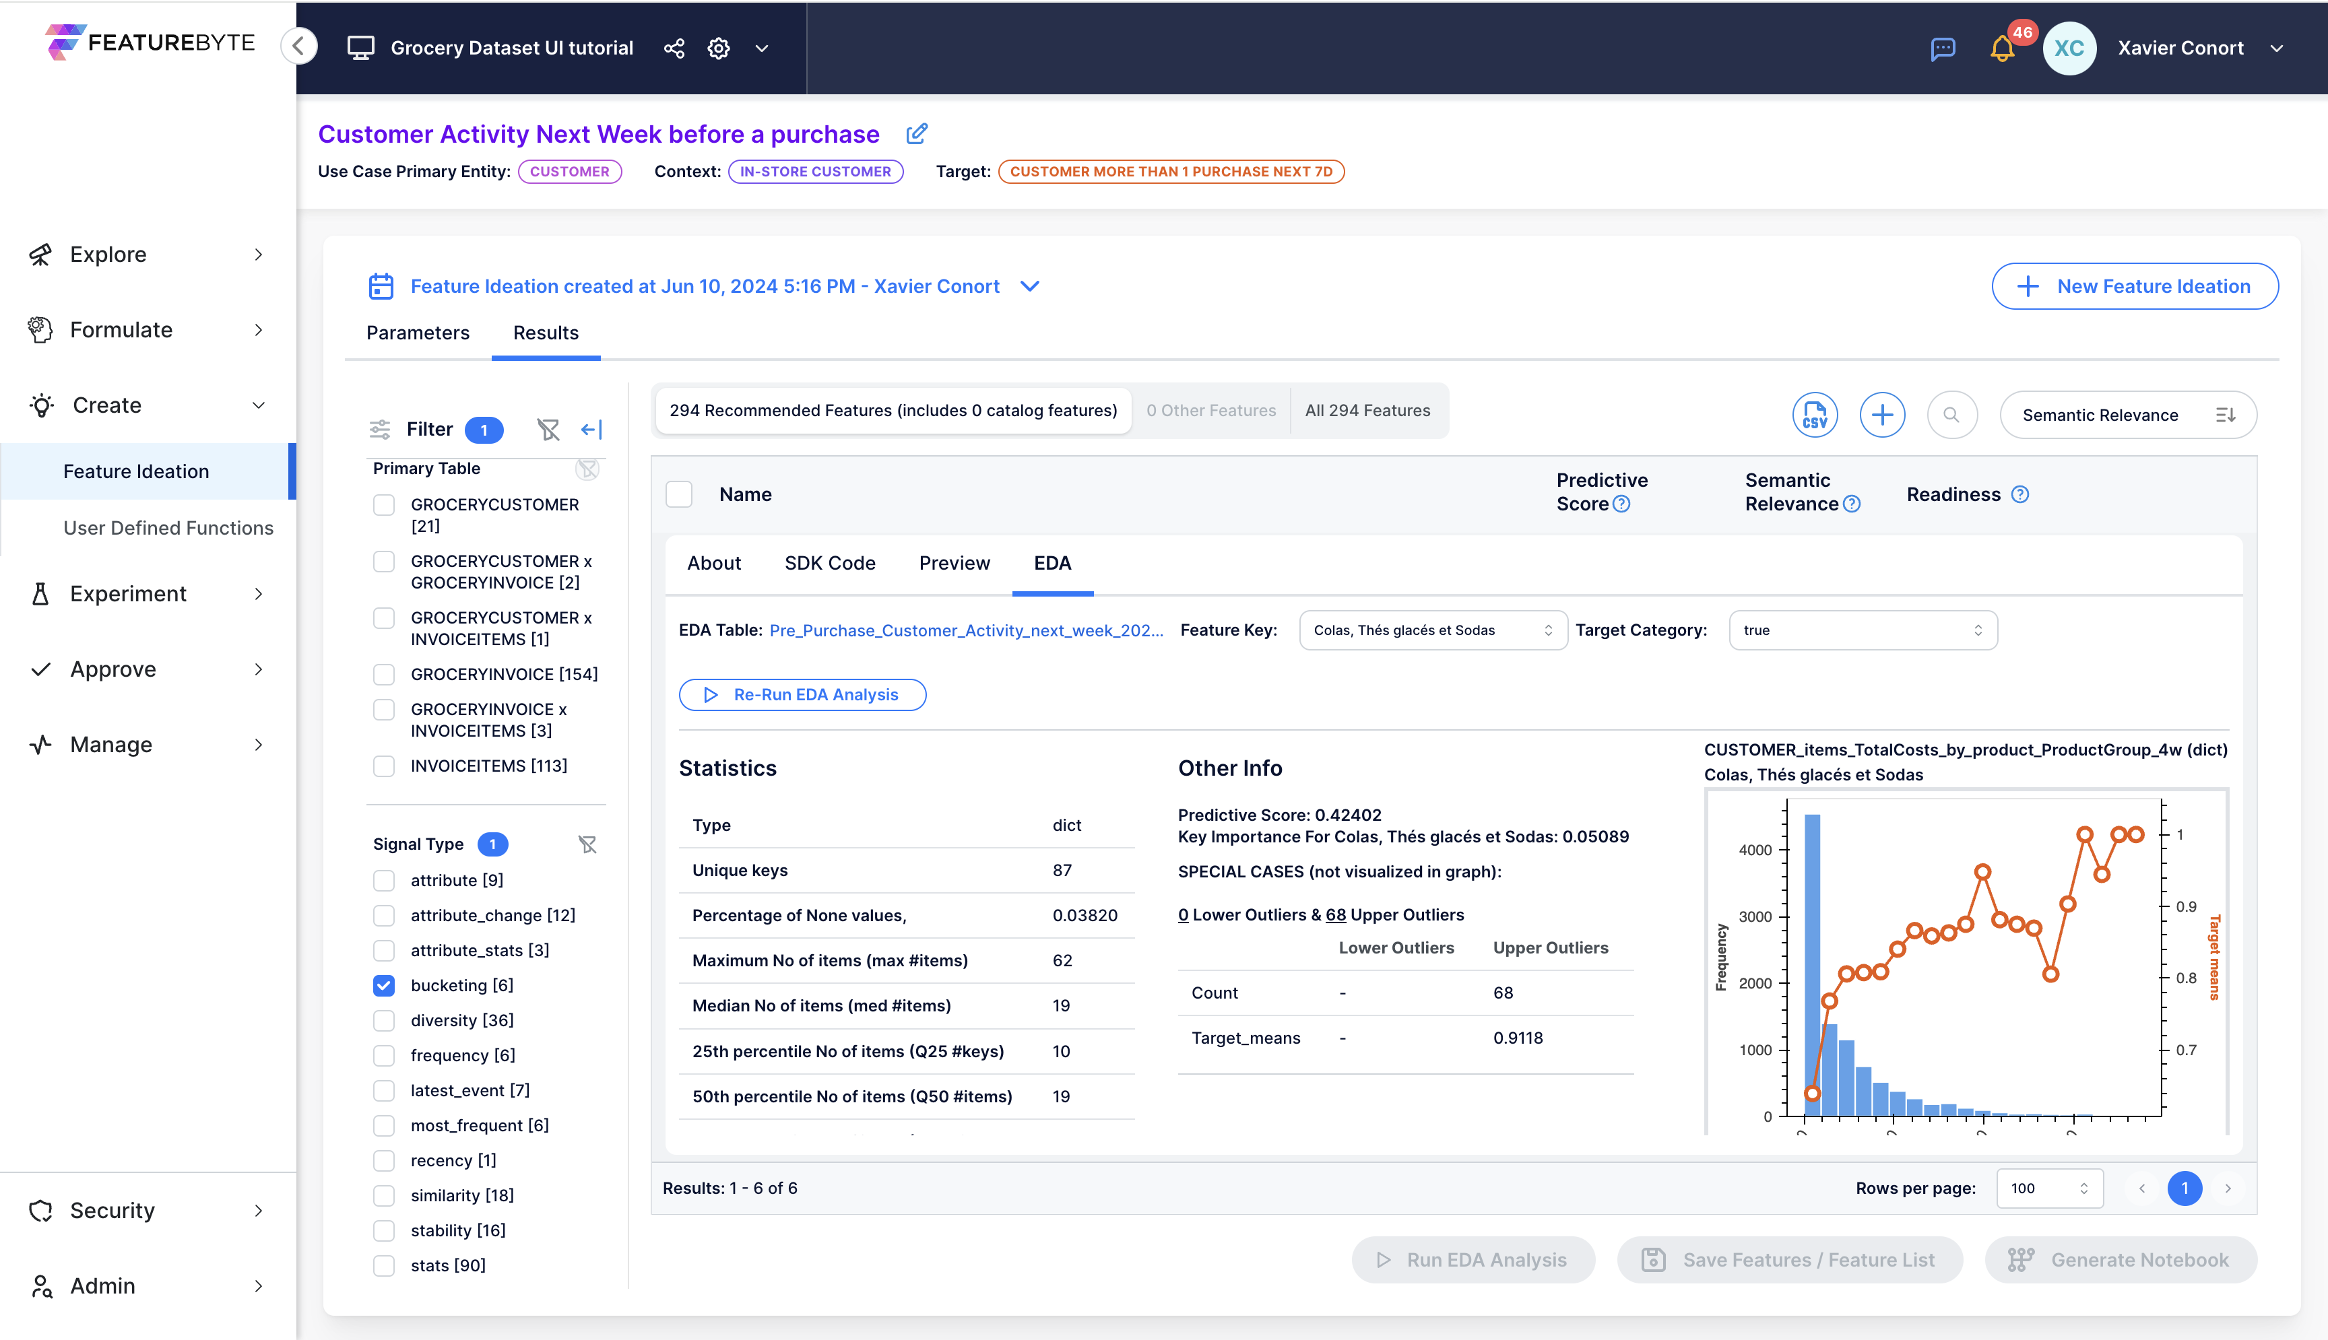This screenshot has width=2328, height=1340.
Task: Click the Experiment flask icon
Action: point(40,594)
